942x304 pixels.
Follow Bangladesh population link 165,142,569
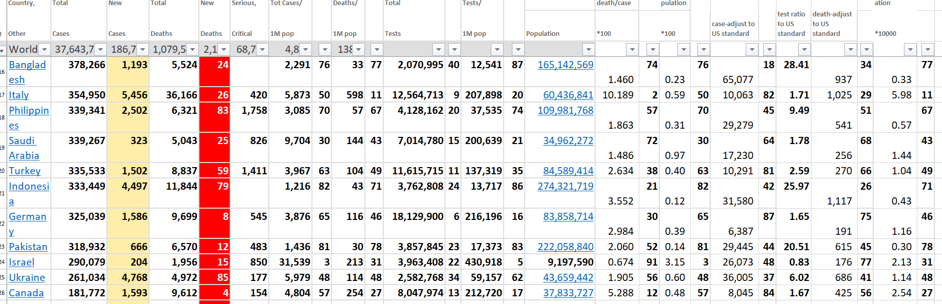(x=565, y=65)
